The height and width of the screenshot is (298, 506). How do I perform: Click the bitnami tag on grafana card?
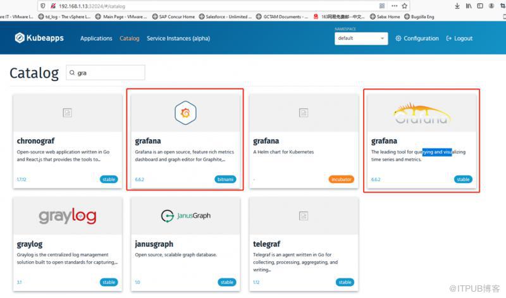tap(225, 179)
